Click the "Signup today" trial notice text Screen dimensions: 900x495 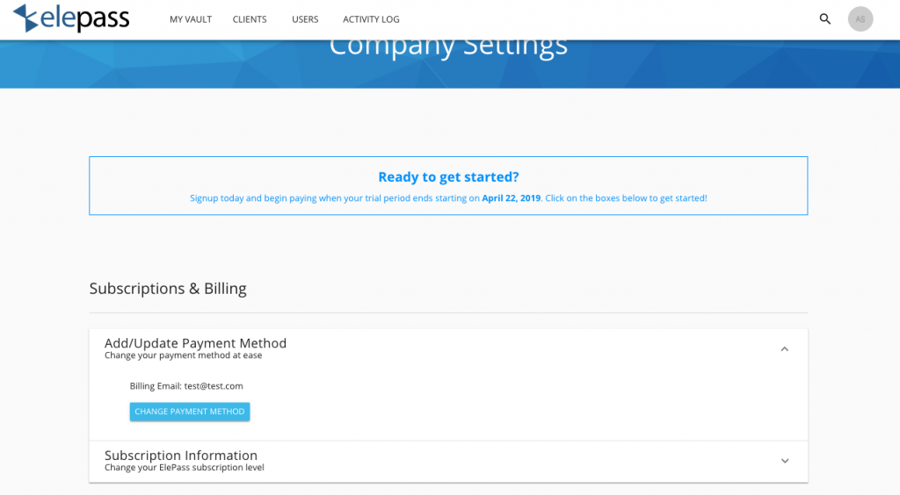[x=334, y=198]
